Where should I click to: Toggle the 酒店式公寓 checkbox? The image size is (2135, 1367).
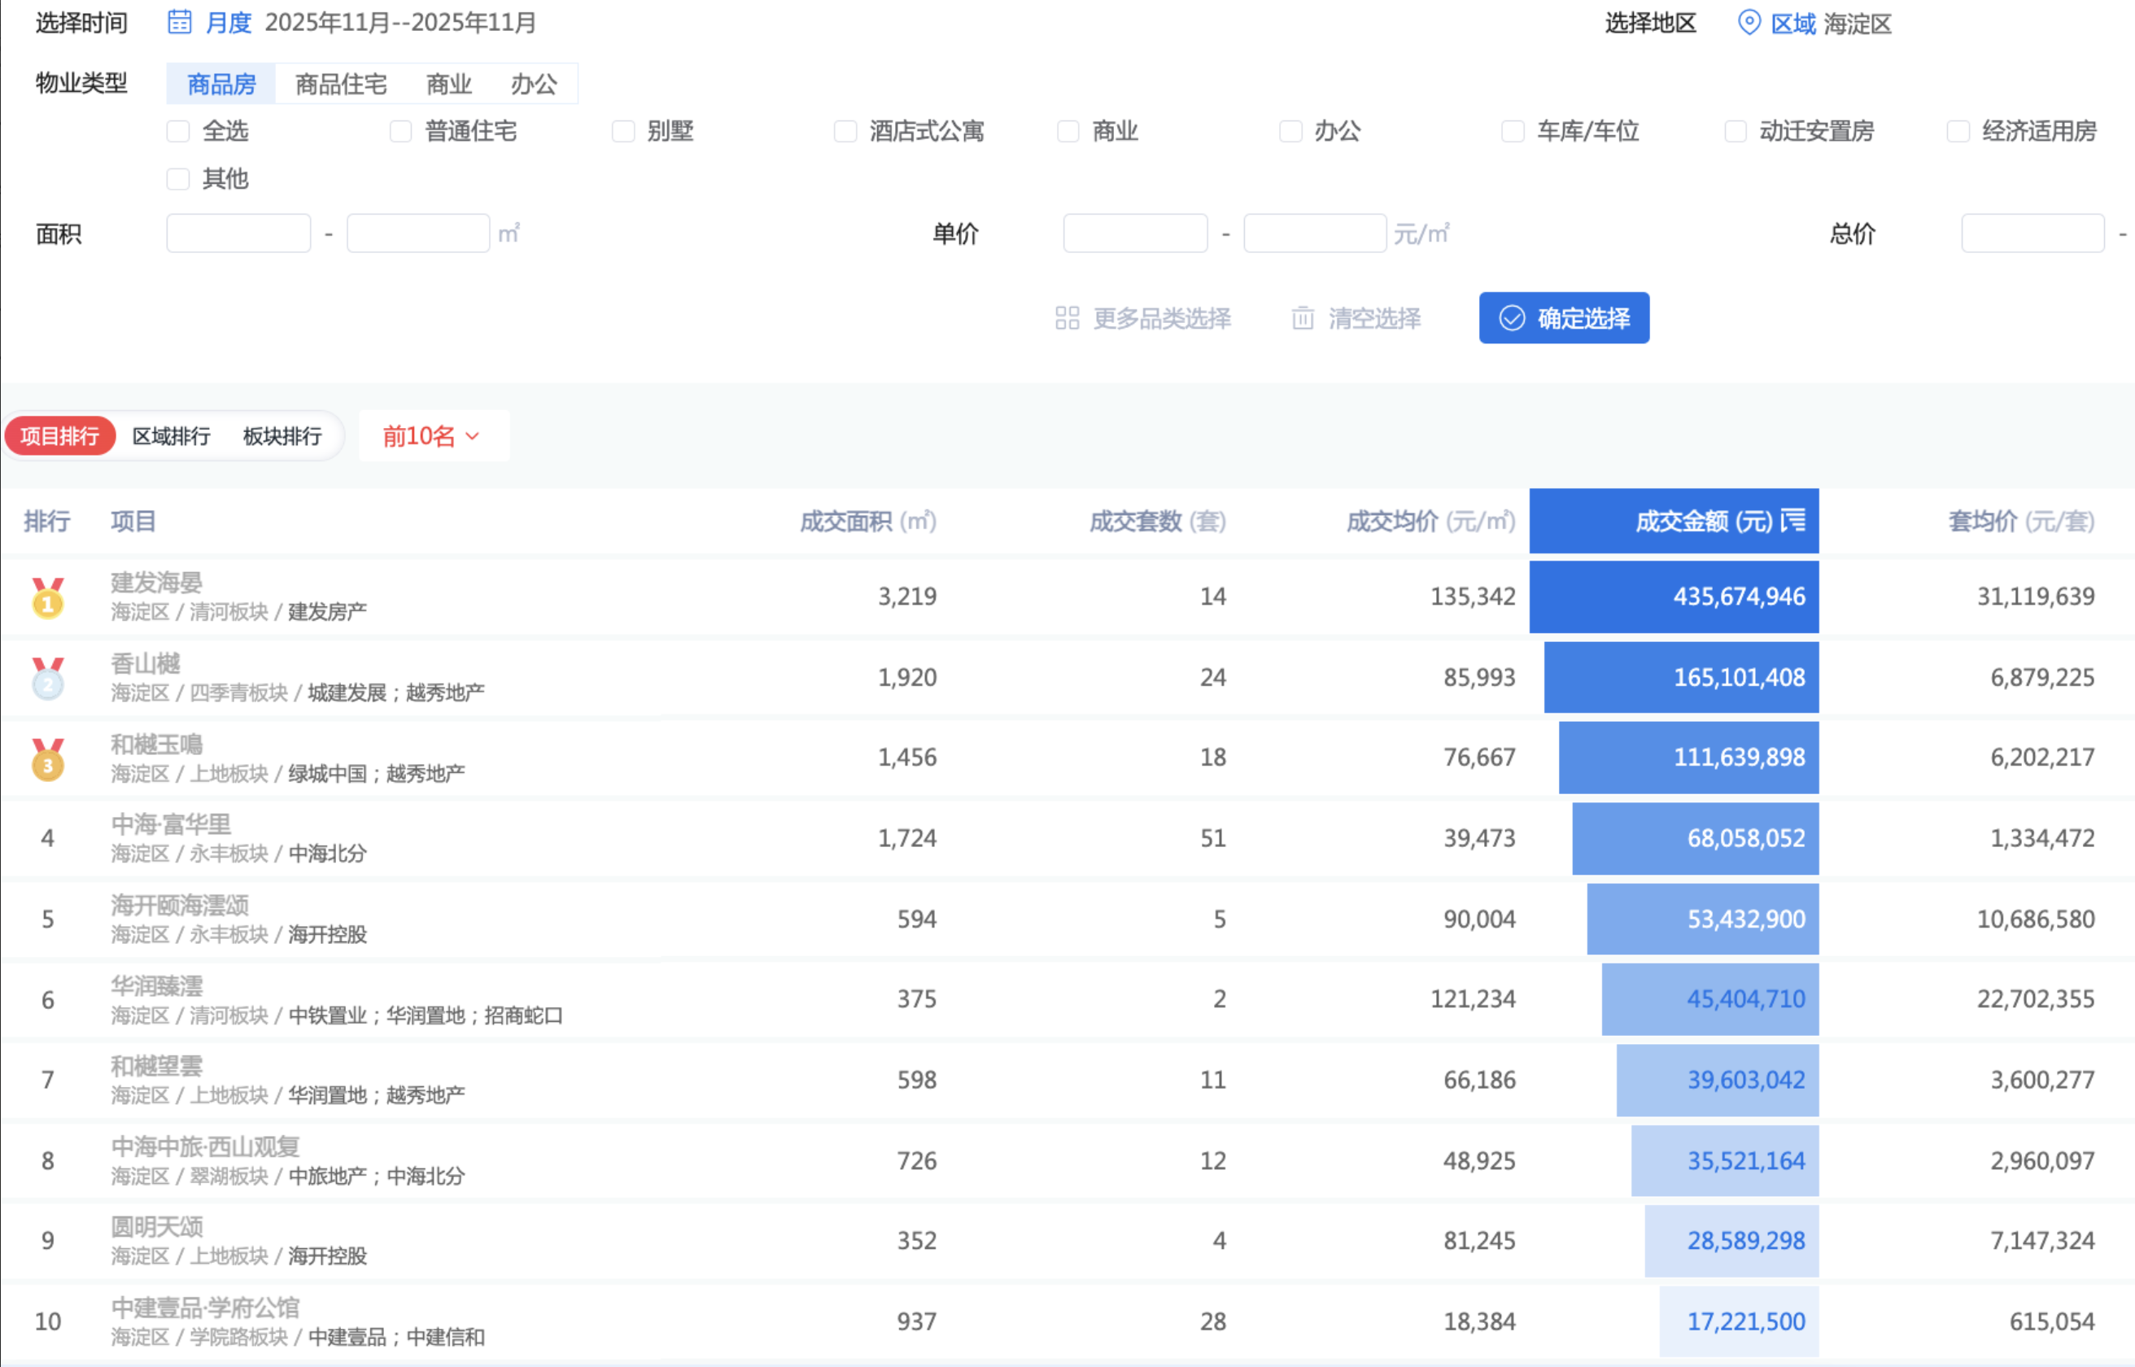coord(845,131)
